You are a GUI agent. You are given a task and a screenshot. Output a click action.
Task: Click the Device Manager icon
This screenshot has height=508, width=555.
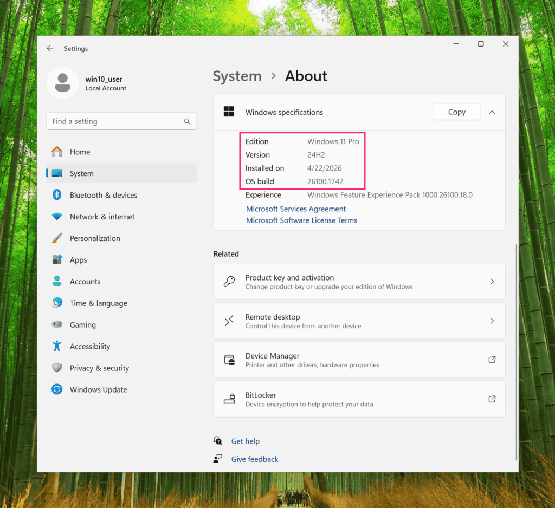[229, 360]
